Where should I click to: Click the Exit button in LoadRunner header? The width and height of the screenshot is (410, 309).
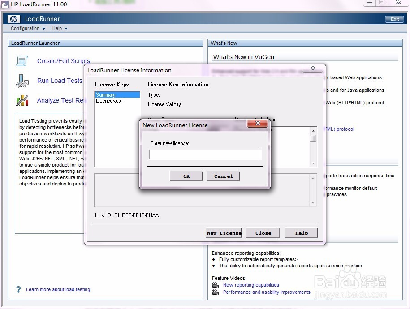point(395,19)
